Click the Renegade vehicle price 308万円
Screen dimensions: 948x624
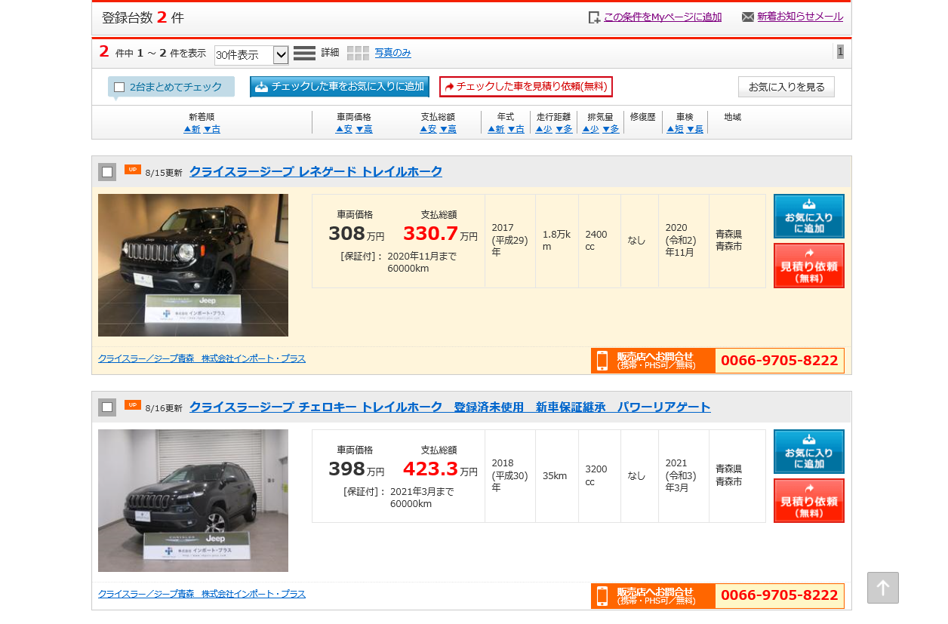[356, 233]
